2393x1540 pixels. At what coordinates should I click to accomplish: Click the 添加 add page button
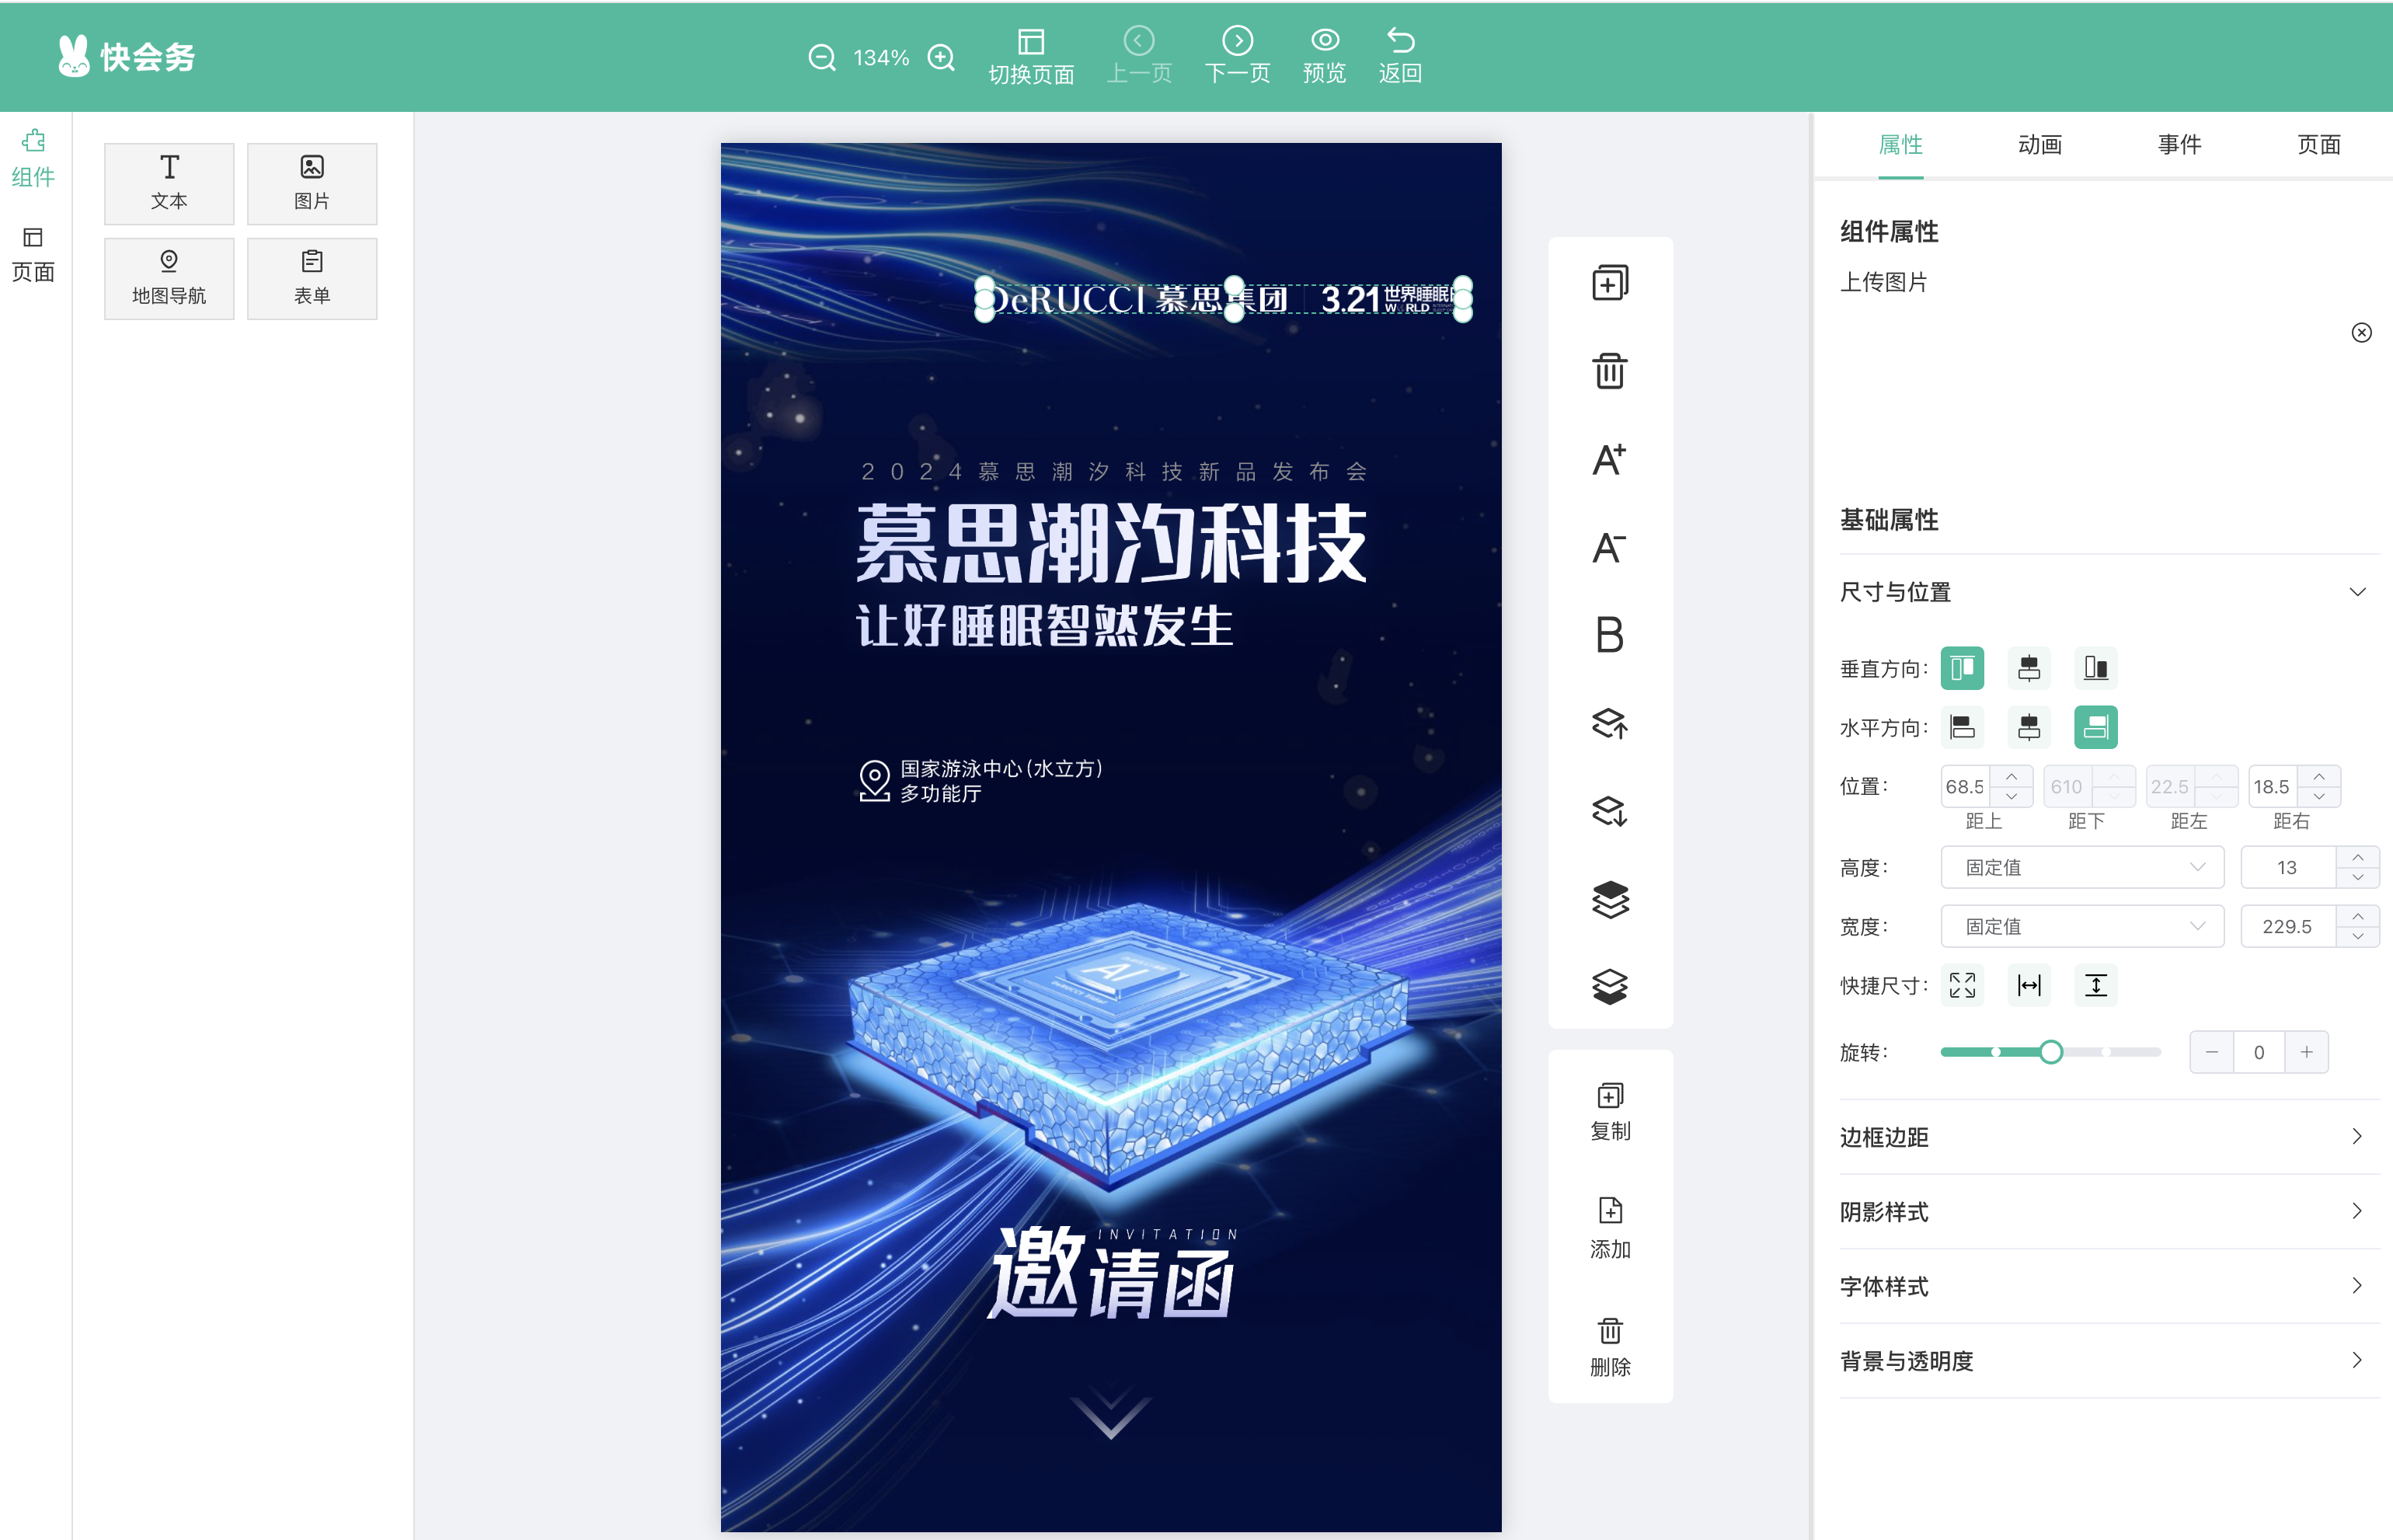tap(1610, 1228)
